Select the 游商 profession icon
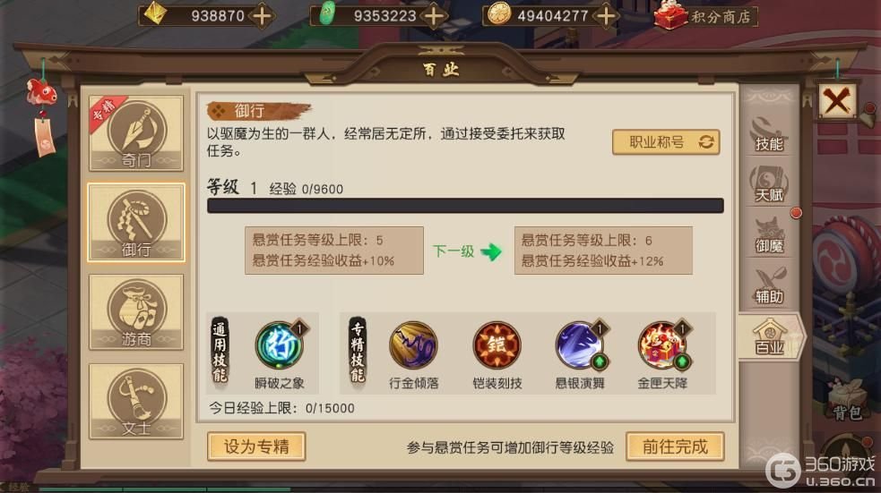The width and height of the screenshot is (881, 493). pyautogui.click(x=136, y=312)
